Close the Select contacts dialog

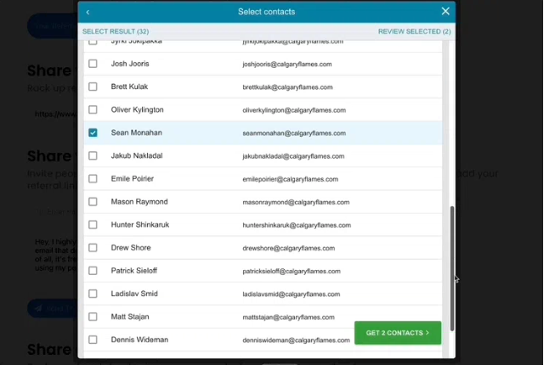[445, 11]
